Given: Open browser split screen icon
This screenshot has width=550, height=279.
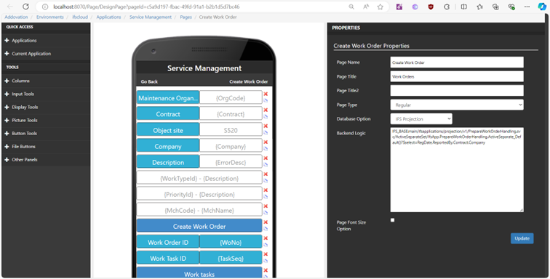Looking at the screenshot, I should click(x=463, y=7).
